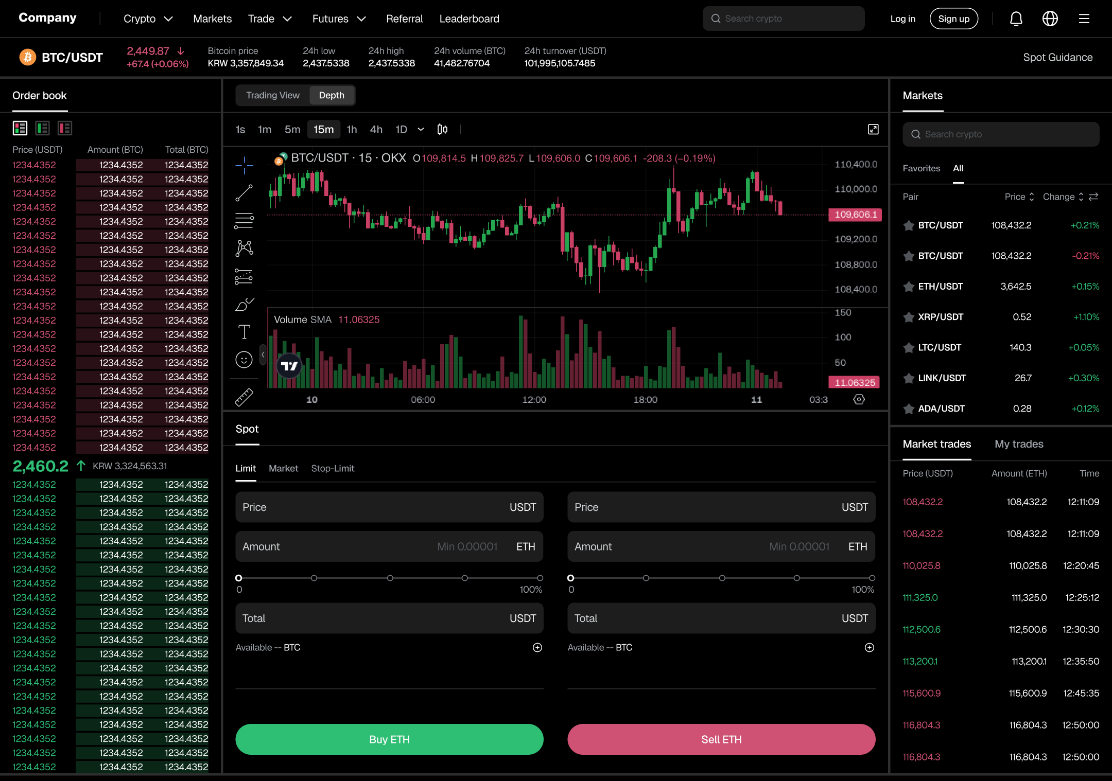Expand the chart to fullscreen
Viewport: 1112px width, 781px height.
[873, 129]
